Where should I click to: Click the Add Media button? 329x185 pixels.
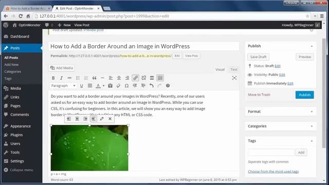coord(62,68)
